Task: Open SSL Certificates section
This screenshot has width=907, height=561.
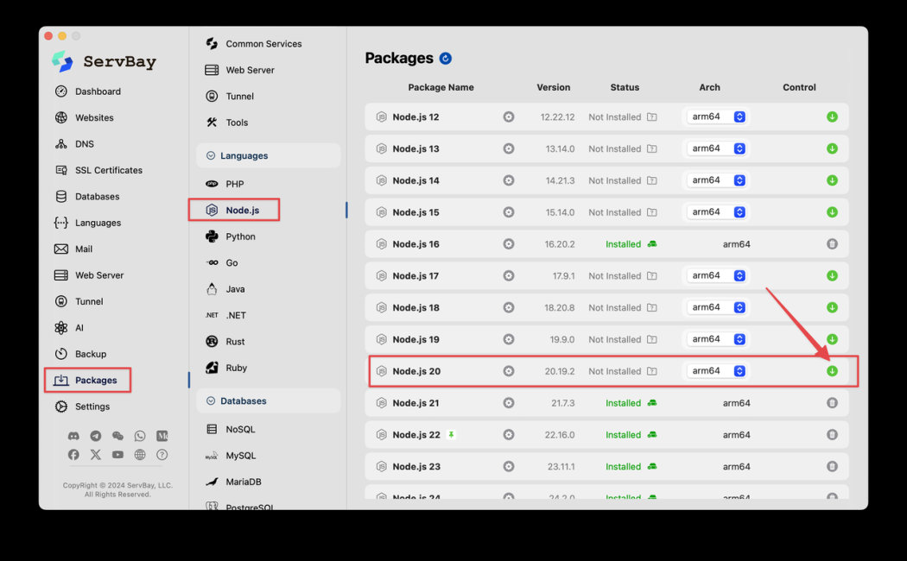Action: 108,170
